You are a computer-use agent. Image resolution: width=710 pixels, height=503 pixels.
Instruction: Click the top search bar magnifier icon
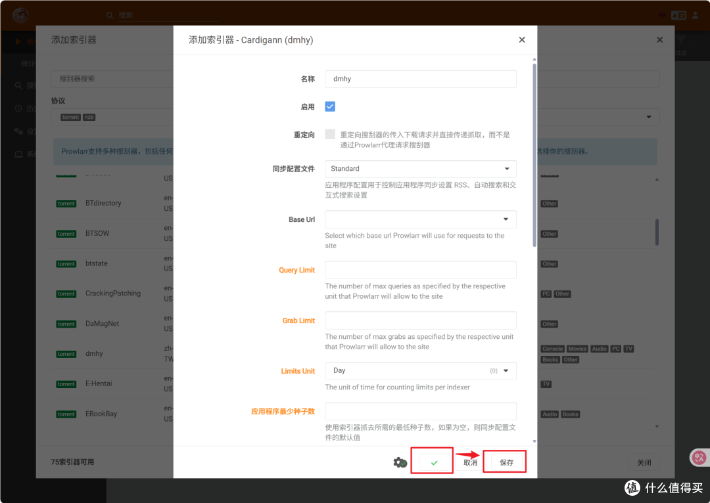pos(110,15)
